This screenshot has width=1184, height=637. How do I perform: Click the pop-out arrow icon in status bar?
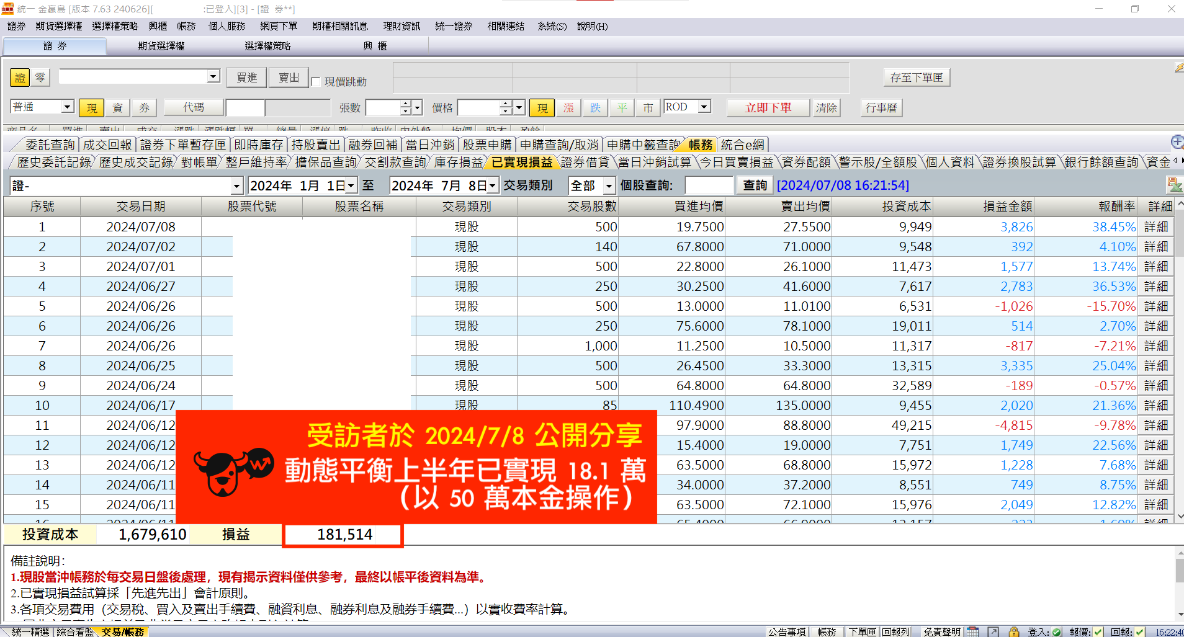click(993, 631)
